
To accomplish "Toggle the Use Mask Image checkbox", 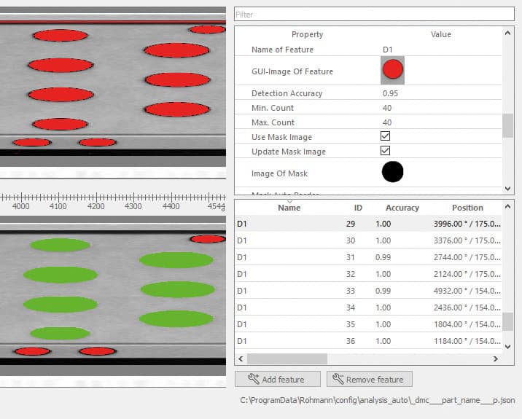I will (x=385, y=136).
